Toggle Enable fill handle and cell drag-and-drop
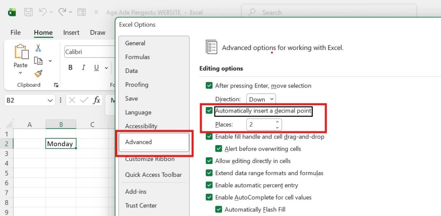The image size is (441, 216). click(x=209, y=137)
